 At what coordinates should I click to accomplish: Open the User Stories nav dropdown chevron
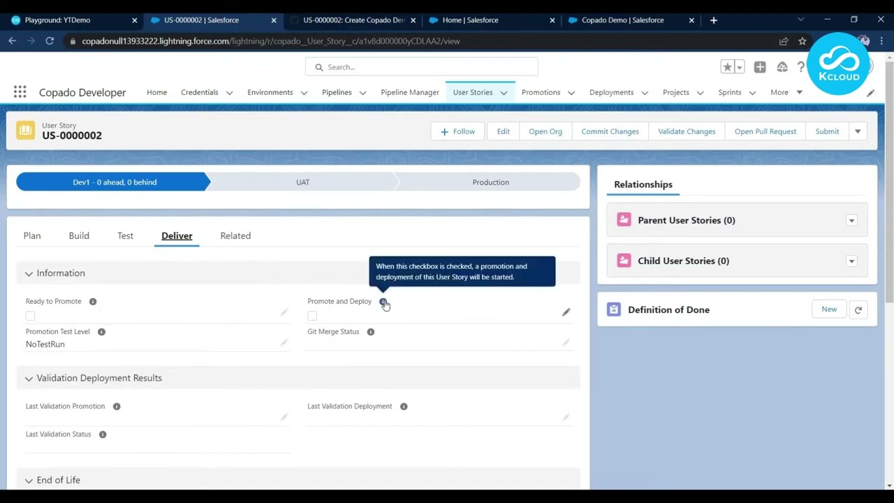504,93
